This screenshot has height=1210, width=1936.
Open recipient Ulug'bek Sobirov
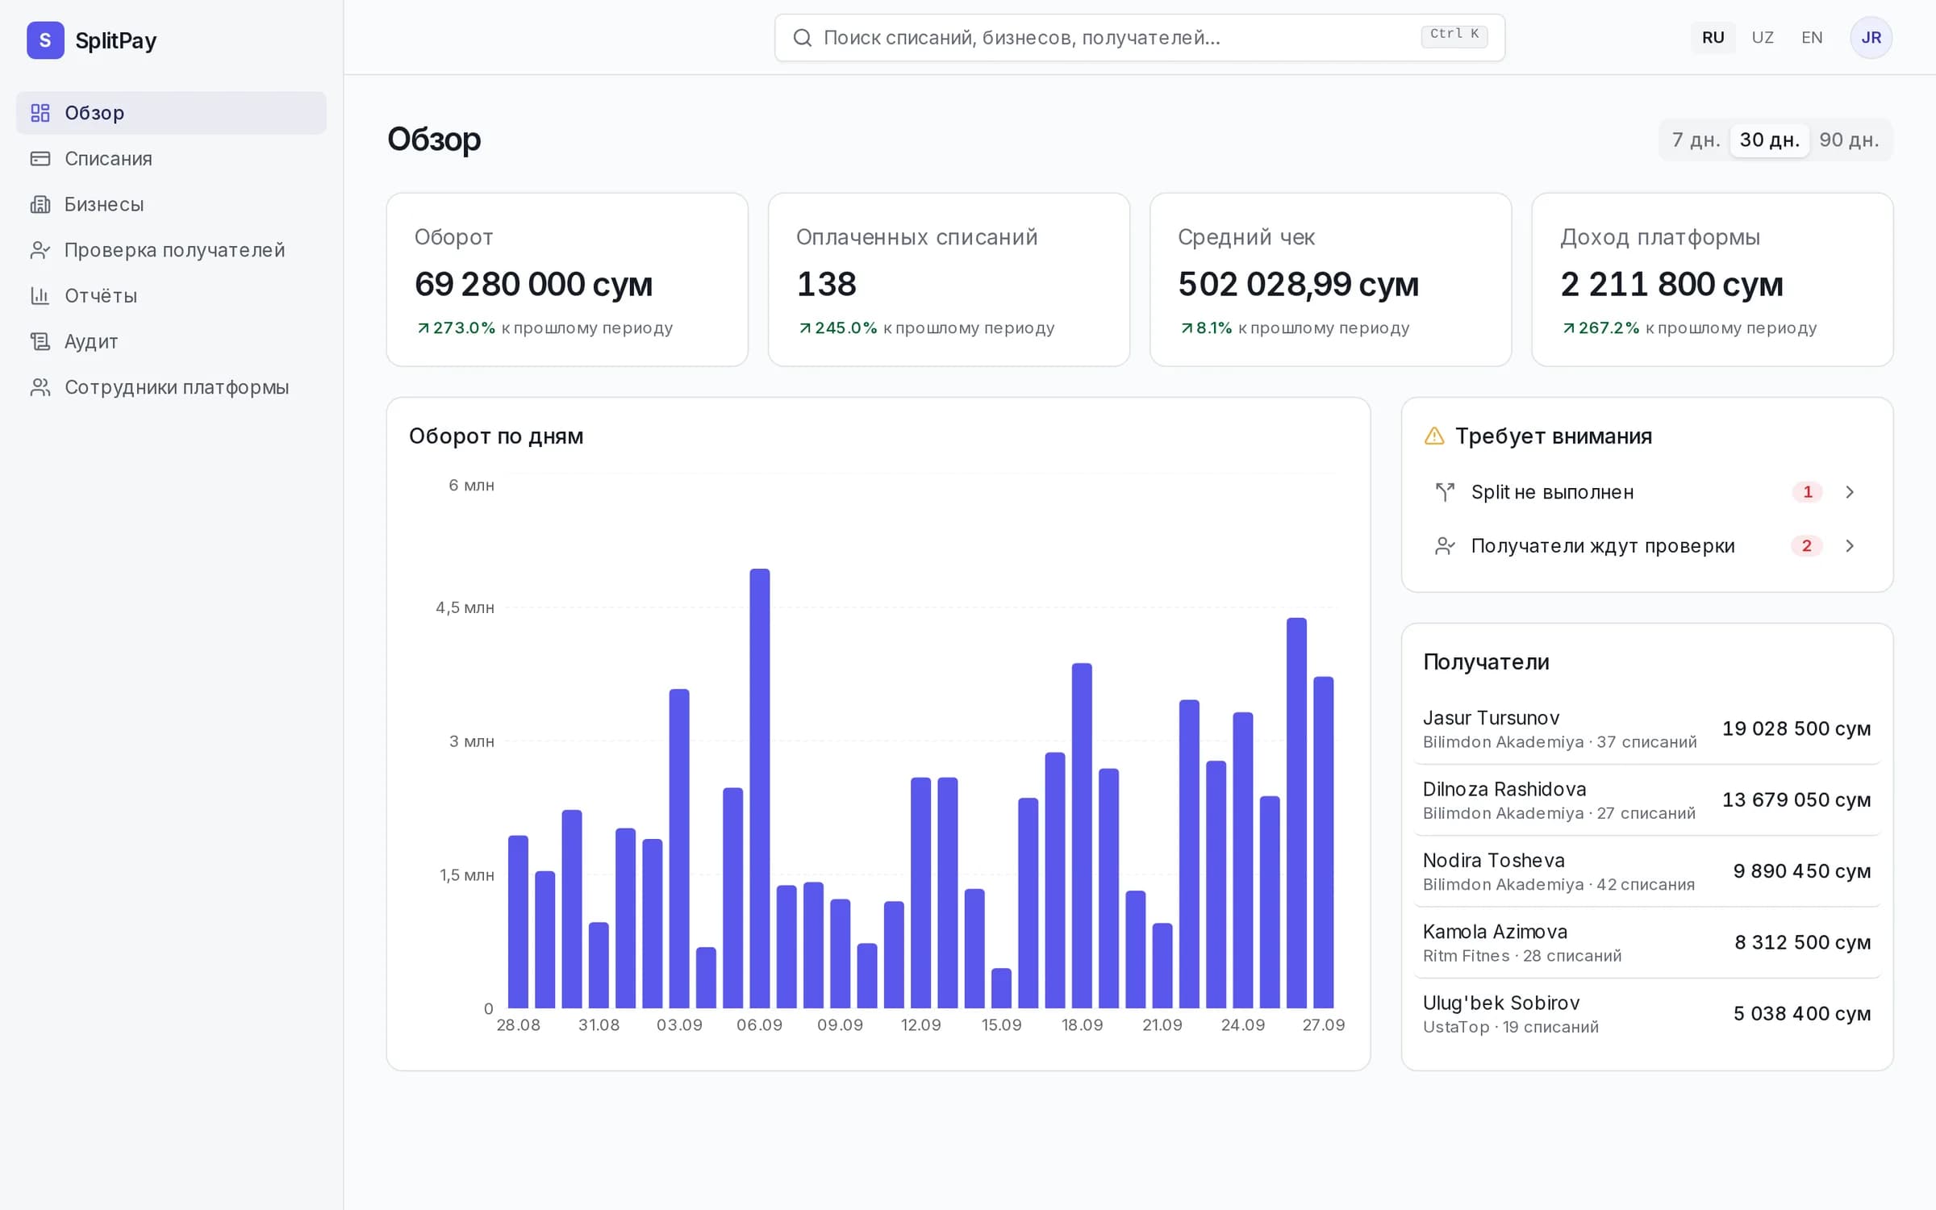point(1646,1014)
